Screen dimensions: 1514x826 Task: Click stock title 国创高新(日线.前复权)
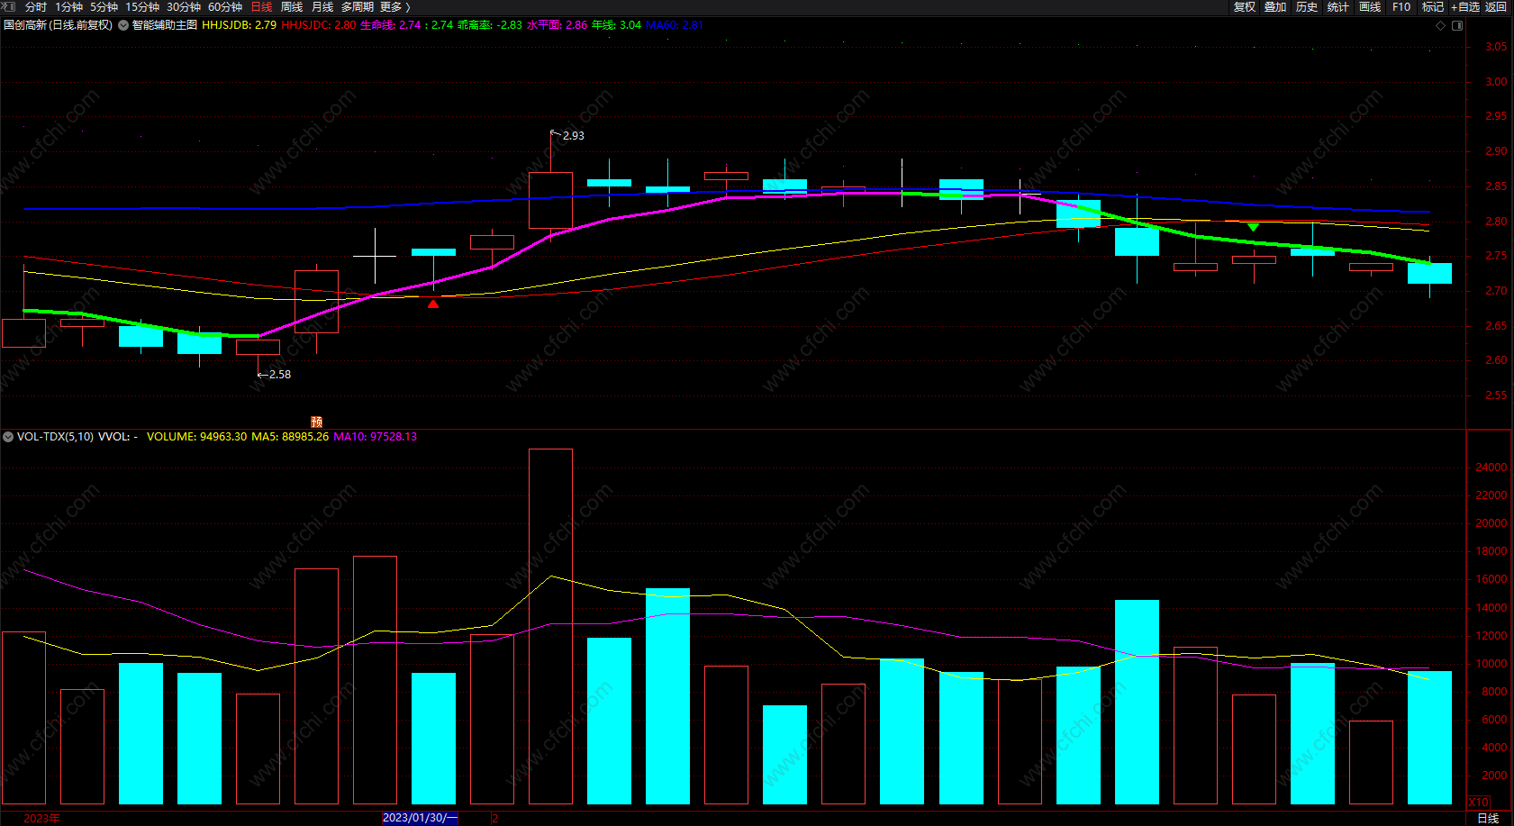click(59, 25)
